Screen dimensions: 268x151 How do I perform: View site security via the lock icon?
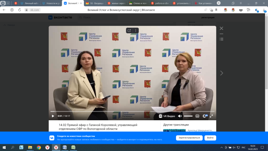click(26, 10)
